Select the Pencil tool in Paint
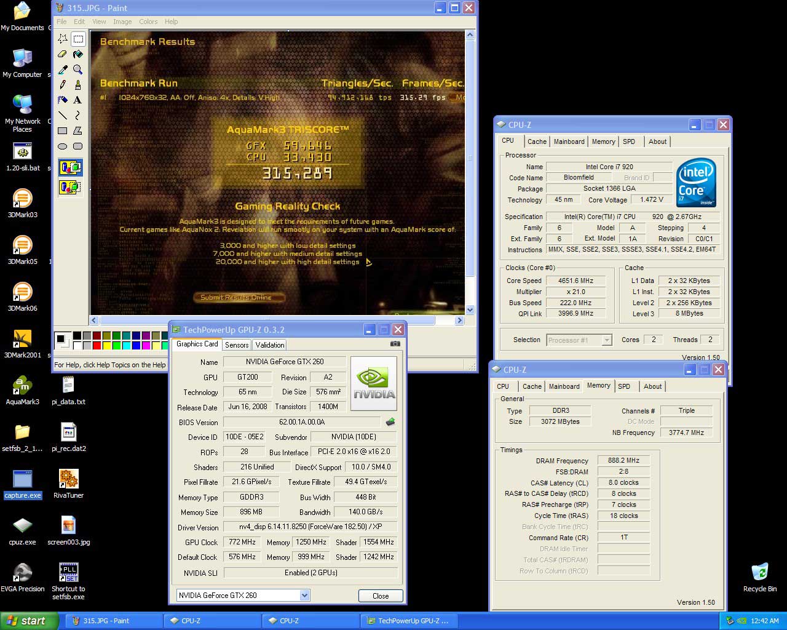787x630 pixels. pos(63,85)
